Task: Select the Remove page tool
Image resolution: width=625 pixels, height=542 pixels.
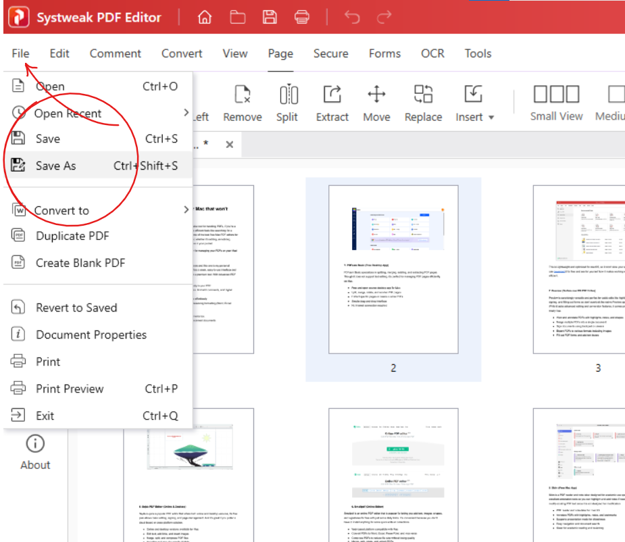Action: (x=242, y=101)
